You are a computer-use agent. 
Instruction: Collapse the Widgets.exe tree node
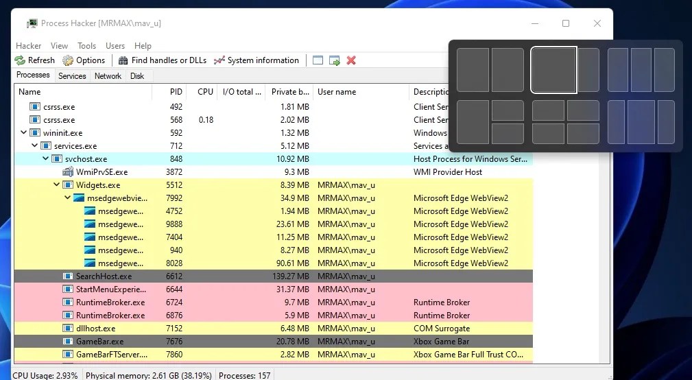point(56,185)
